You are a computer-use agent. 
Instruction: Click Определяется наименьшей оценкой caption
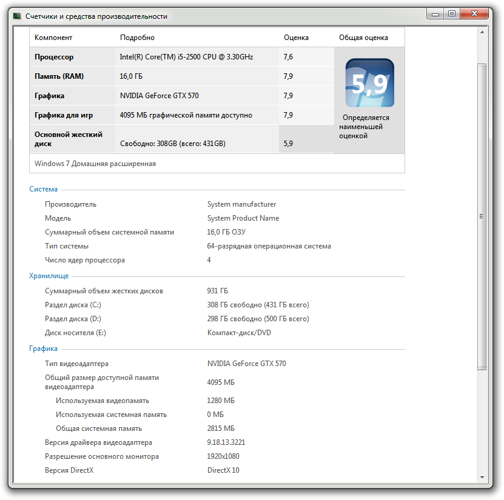[364, 127]
